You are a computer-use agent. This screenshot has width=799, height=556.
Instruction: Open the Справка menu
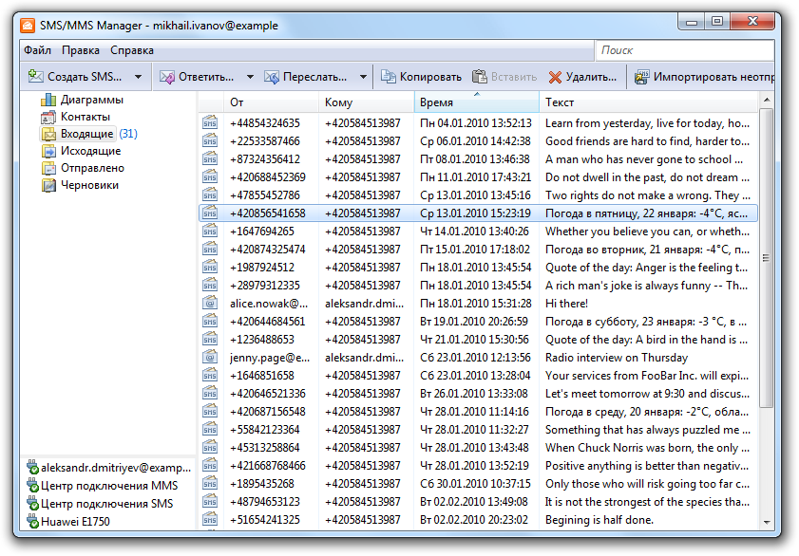[131, 50]
